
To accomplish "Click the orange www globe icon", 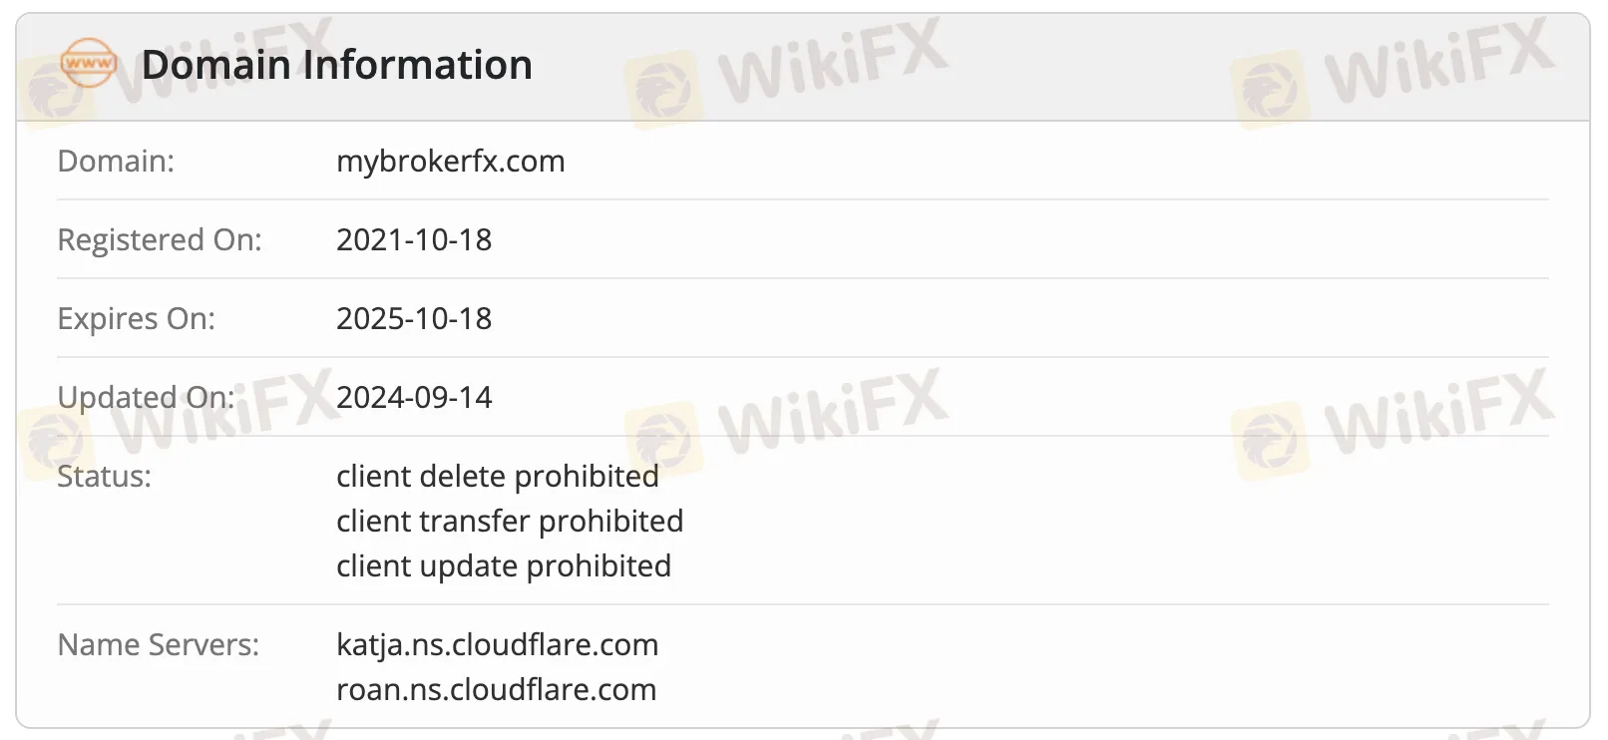I will 88,63.
